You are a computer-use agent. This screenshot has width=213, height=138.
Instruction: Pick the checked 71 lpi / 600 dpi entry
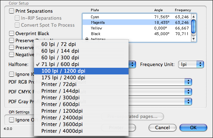tap(81, 64)
